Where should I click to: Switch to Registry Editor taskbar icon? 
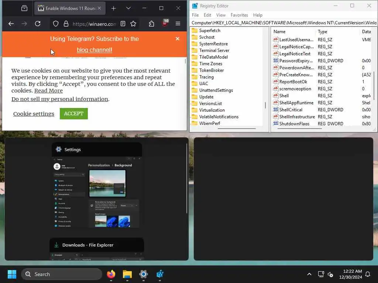pos(160,274)
